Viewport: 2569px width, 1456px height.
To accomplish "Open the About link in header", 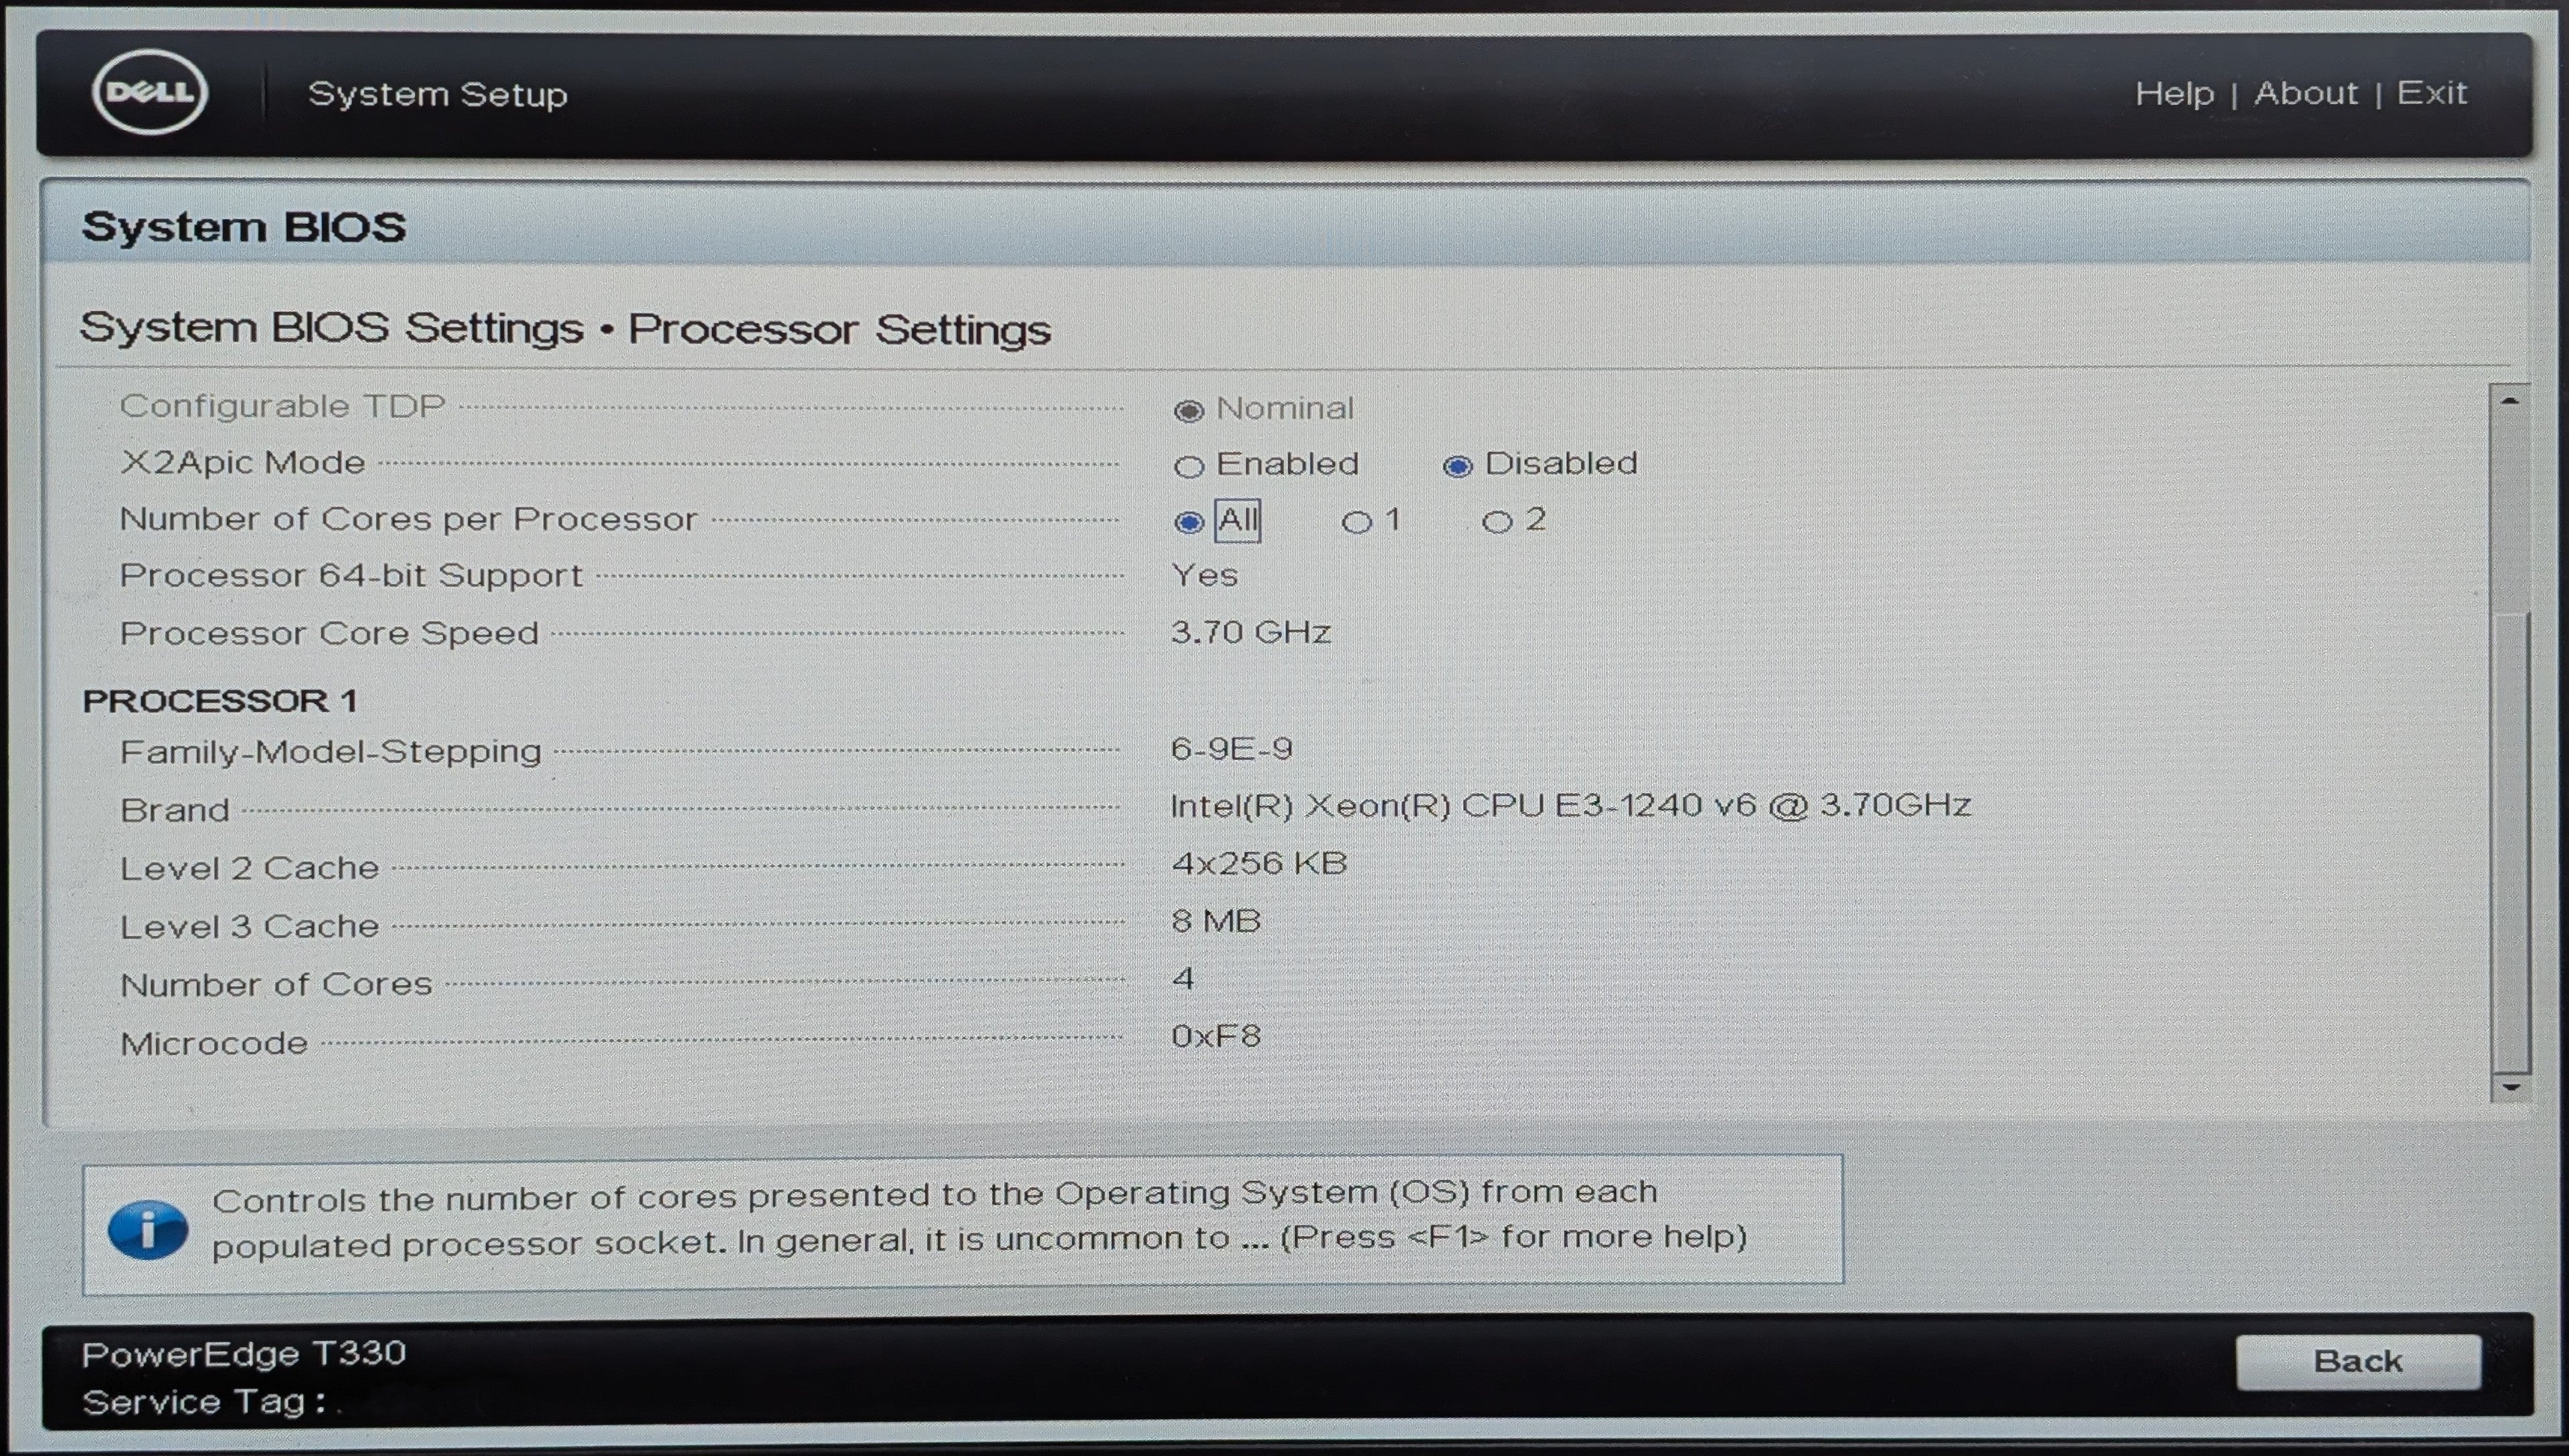I will (2306, 93).
